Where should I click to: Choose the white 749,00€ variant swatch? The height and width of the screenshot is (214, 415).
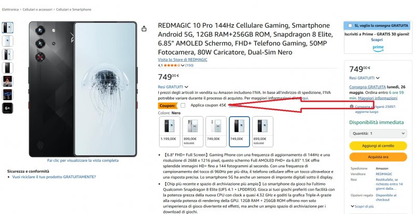[x=216, y=132]
